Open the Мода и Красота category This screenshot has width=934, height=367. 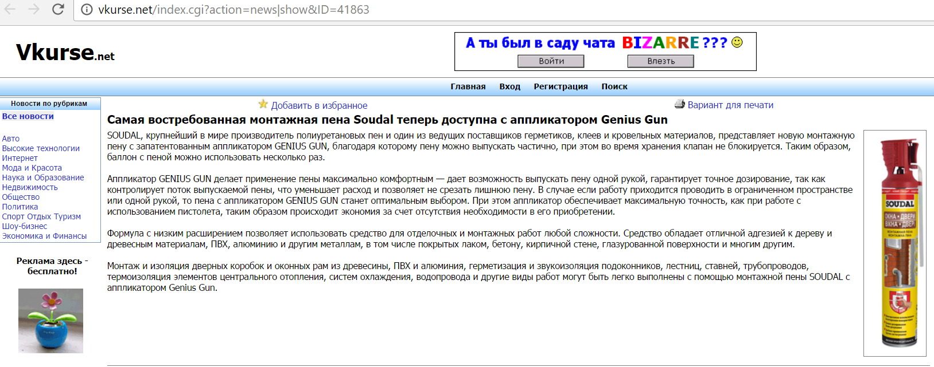tap(32, 168)
